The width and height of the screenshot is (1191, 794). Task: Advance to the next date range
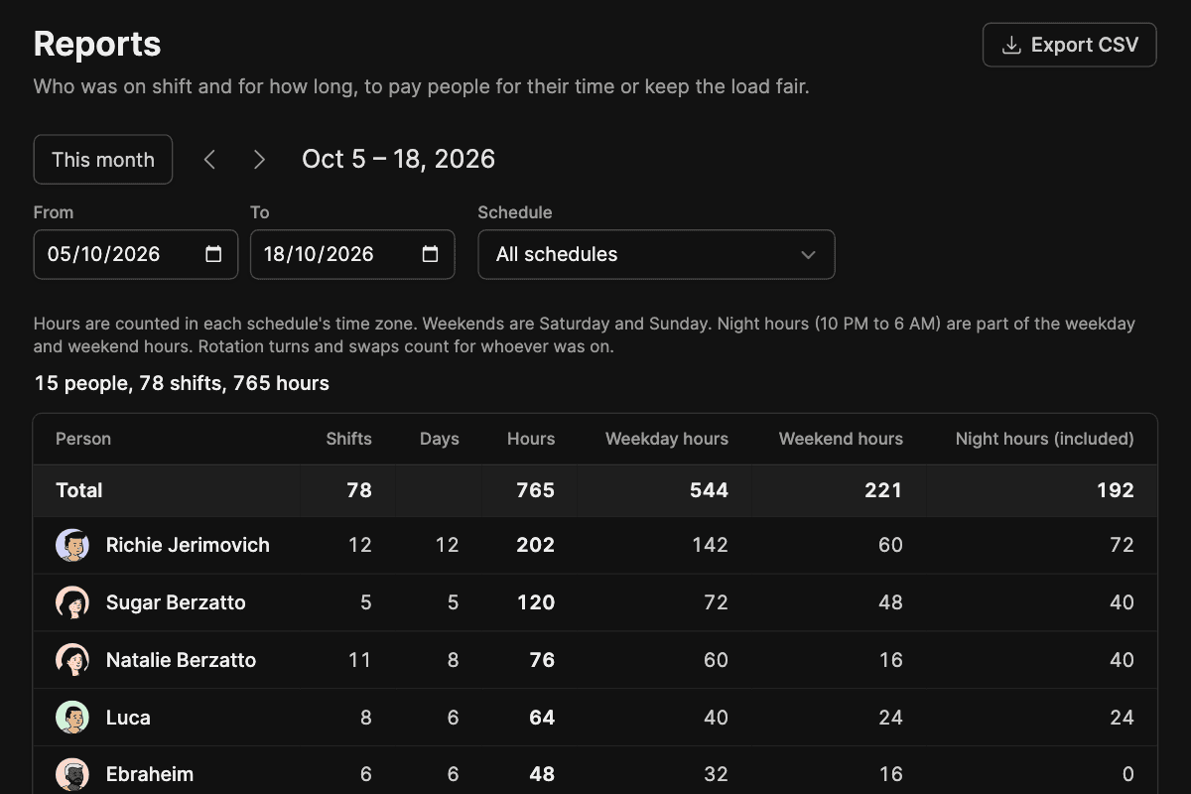259,160
